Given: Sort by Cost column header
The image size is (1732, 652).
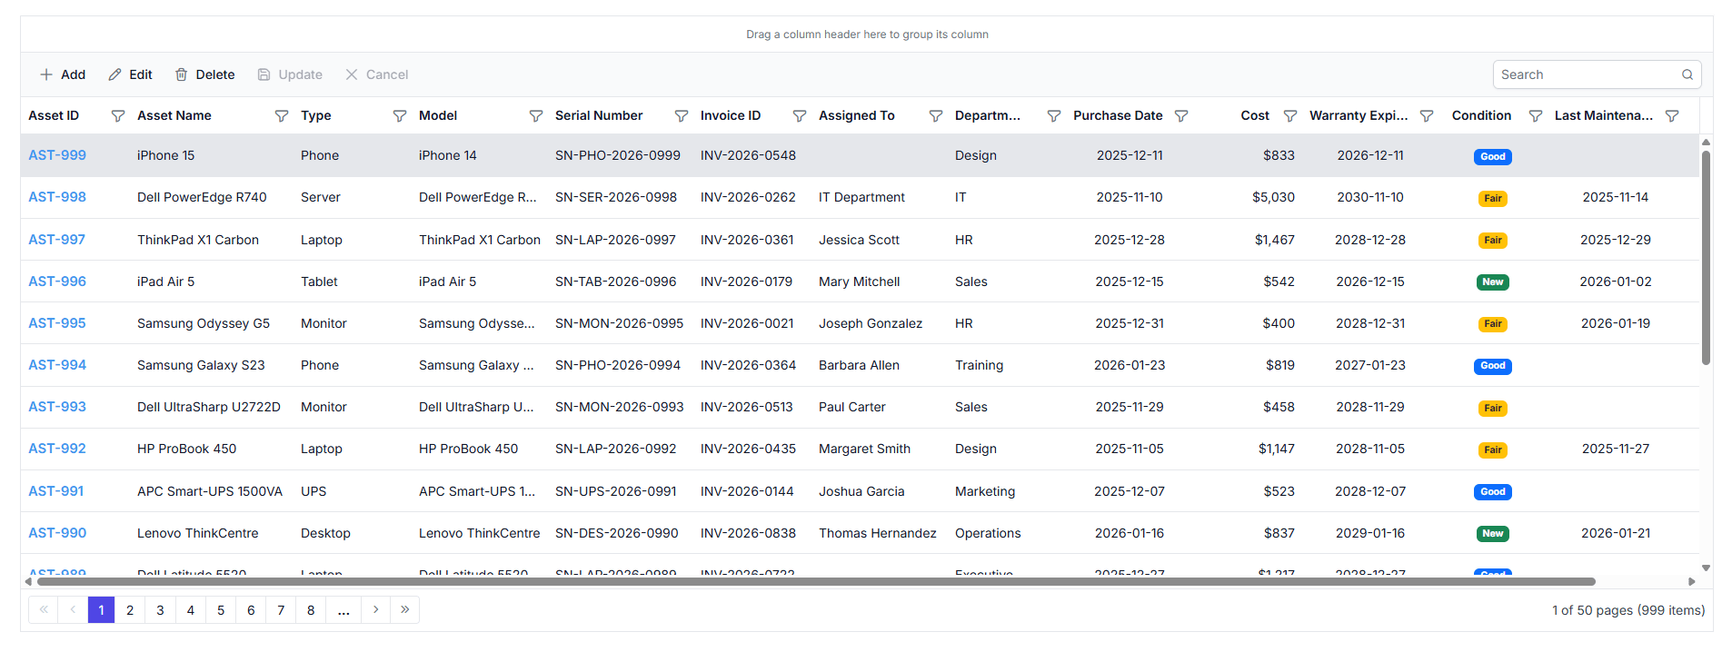Looking at the screenshot, I should [1255, 115].
